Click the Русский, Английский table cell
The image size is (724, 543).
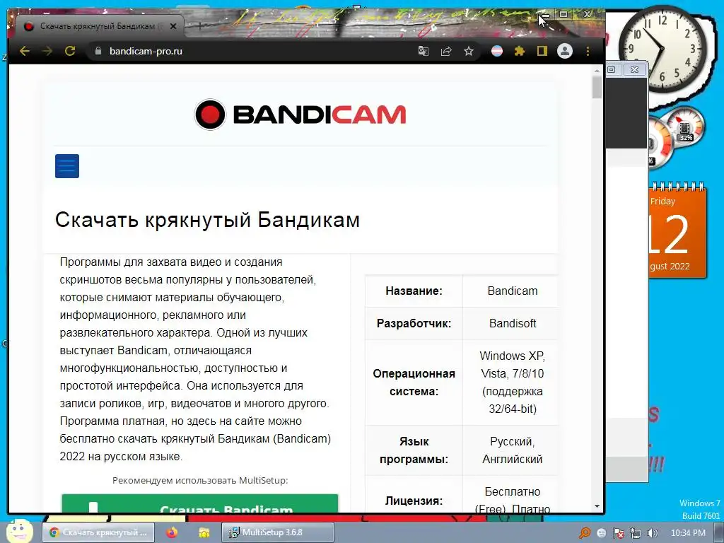point(513,450)
